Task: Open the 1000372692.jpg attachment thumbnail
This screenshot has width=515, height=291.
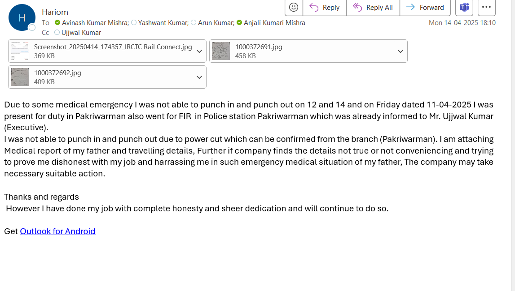Action: pyautogui.click(x=20, y=77)
